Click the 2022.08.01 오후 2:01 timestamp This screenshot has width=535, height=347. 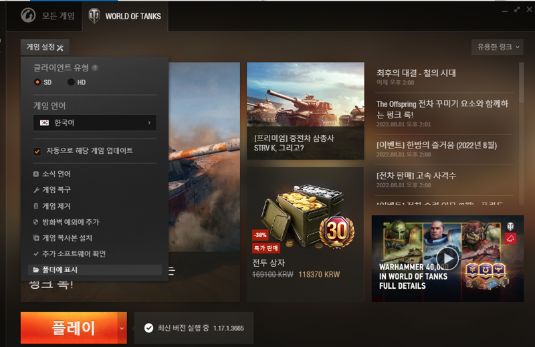[x=403, y=124]
